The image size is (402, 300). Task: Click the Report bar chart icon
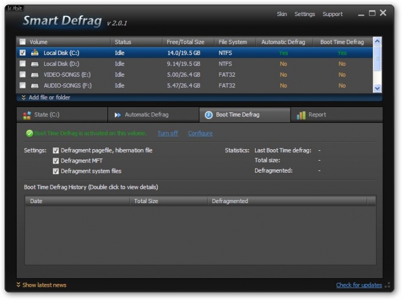pyautogui.click(x=301, y=115)
